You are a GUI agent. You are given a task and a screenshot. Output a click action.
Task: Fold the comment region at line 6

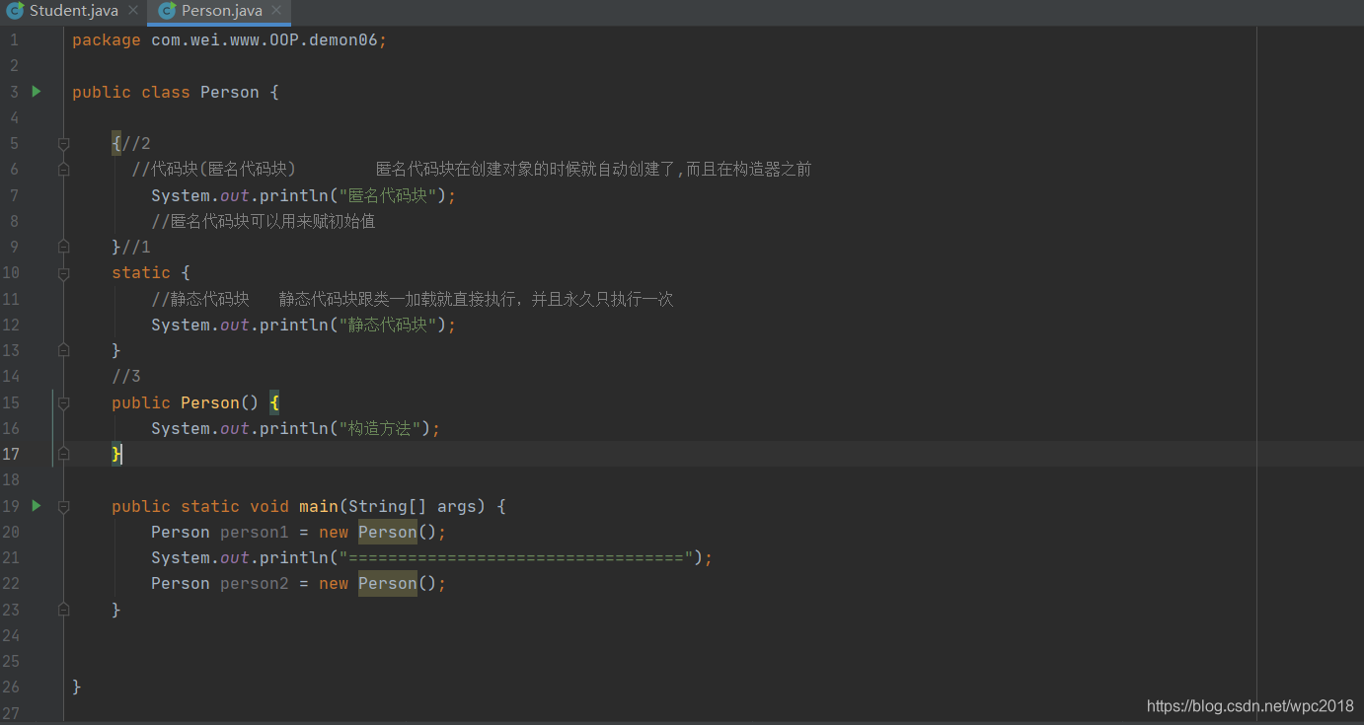[64, 170]
